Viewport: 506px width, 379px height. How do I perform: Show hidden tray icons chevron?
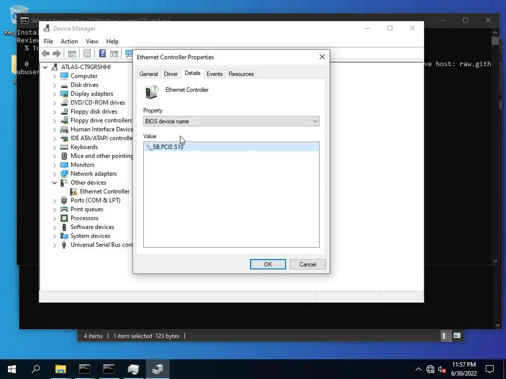418,369
